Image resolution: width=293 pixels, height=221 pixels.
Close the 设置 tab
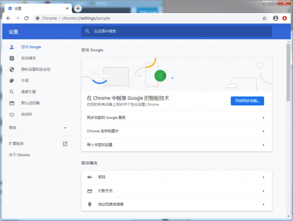click(67, 8)
